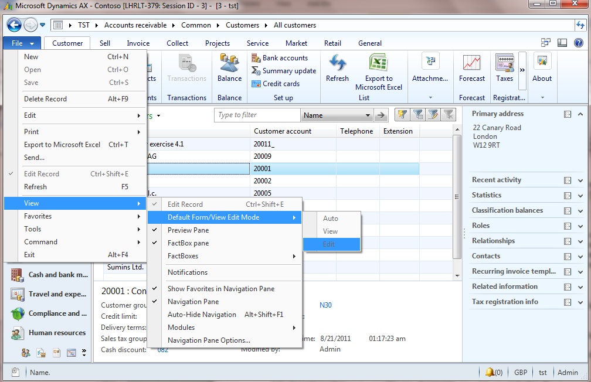Image resolution: width=591 pixels, height=382 pixels.
Task: Switch to the Sell ribbon tab
Action: tap(105, 43)
